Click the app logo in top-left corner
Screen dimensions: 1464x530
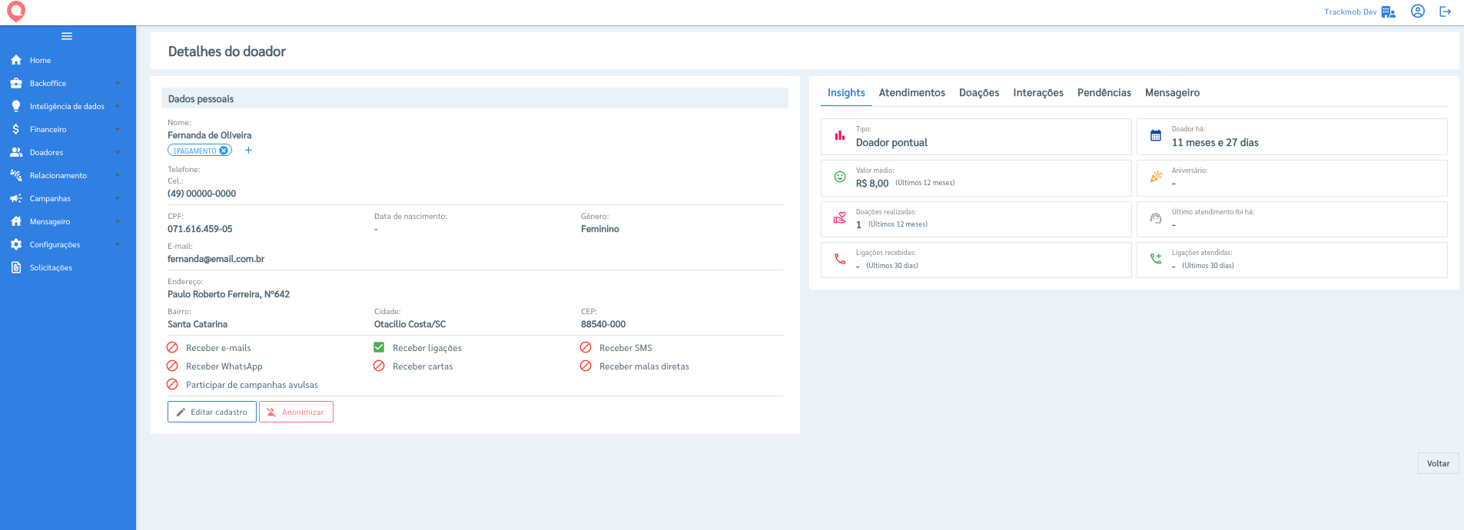[16, 12]
